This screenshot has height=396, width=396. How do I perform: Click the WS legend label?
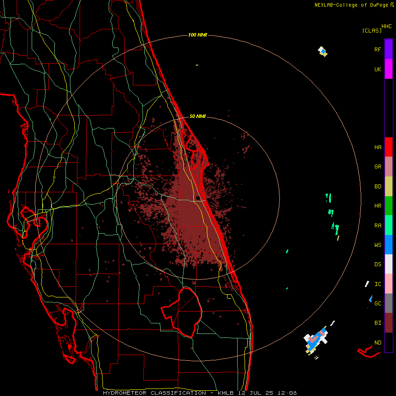(378, 245)
